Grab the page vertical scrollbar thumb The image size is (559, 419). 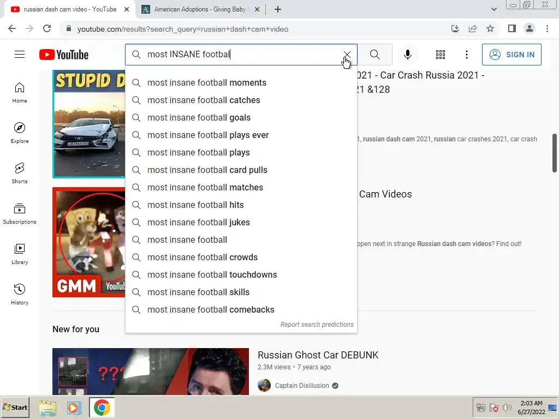tap(555, 153)
